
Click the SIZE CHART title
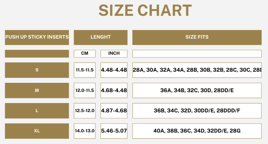click(x=145, y=11)
